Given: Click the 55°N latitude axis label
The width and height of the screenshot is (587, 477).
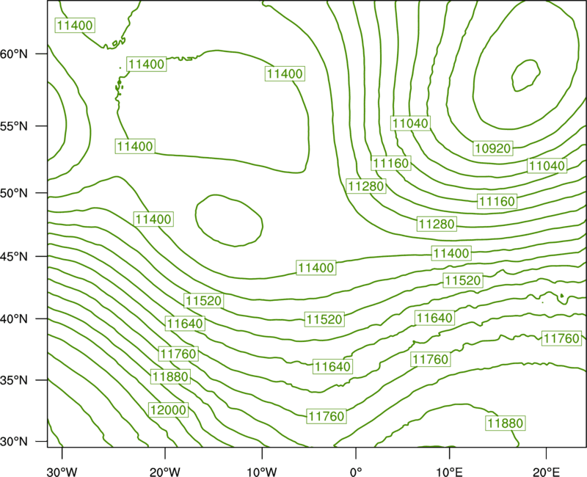Looking at the screenshot, I should 14,125.
